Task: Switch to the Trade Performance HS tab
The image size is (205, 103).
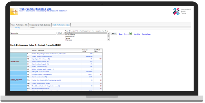Action: (19, 25)
